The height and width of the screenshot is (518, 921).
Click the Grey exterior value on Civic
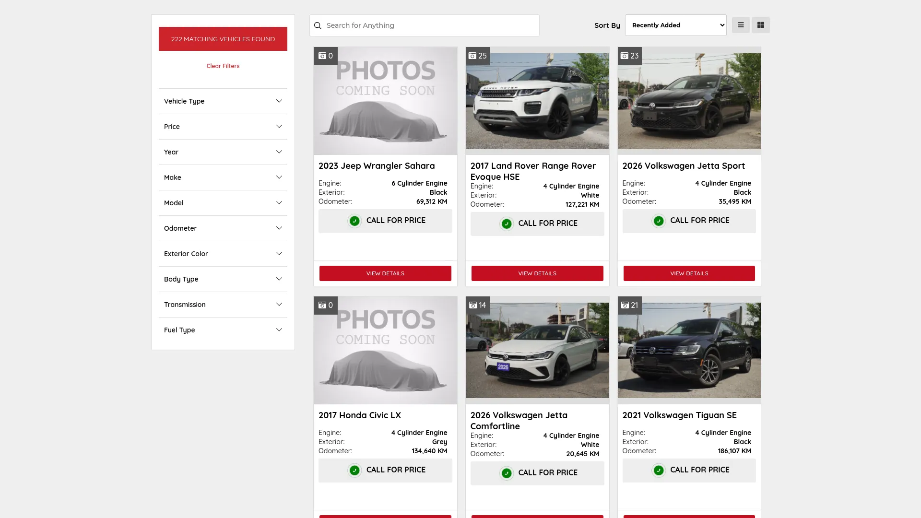click(x=439, y=442)
